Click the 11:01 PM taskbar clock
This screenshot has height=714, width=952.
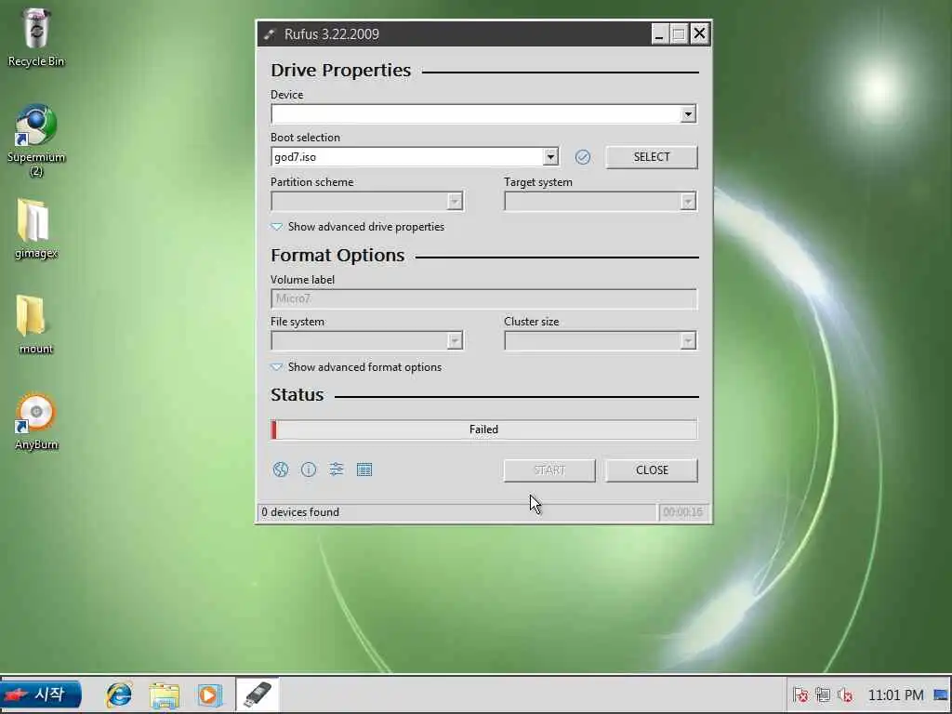(895, 694)
